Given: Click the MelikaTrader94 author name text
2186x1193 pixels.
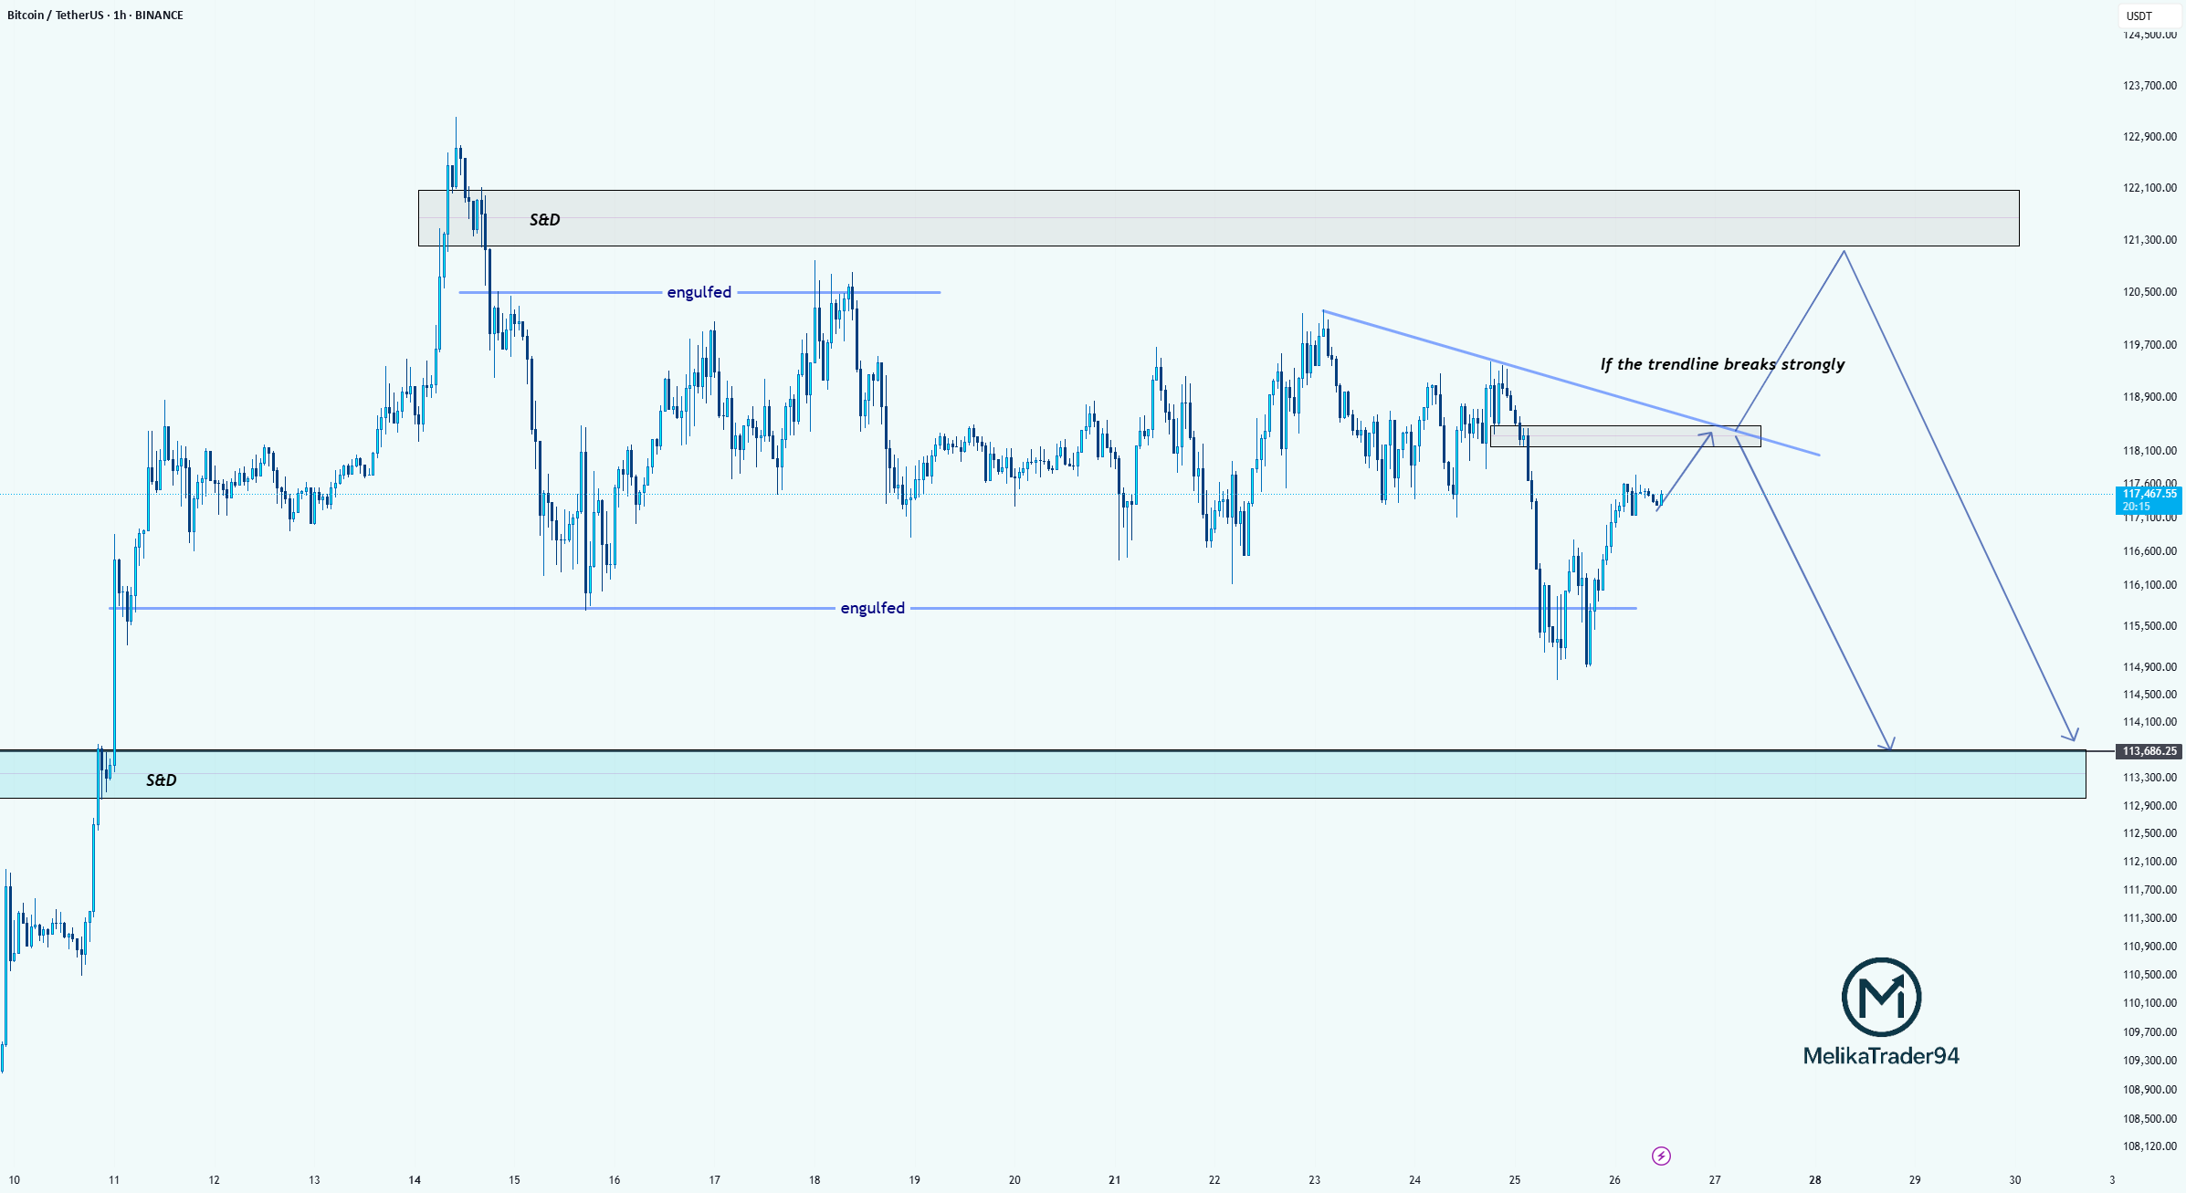Looking at the screenshot, I should tap(1881, 1056).
